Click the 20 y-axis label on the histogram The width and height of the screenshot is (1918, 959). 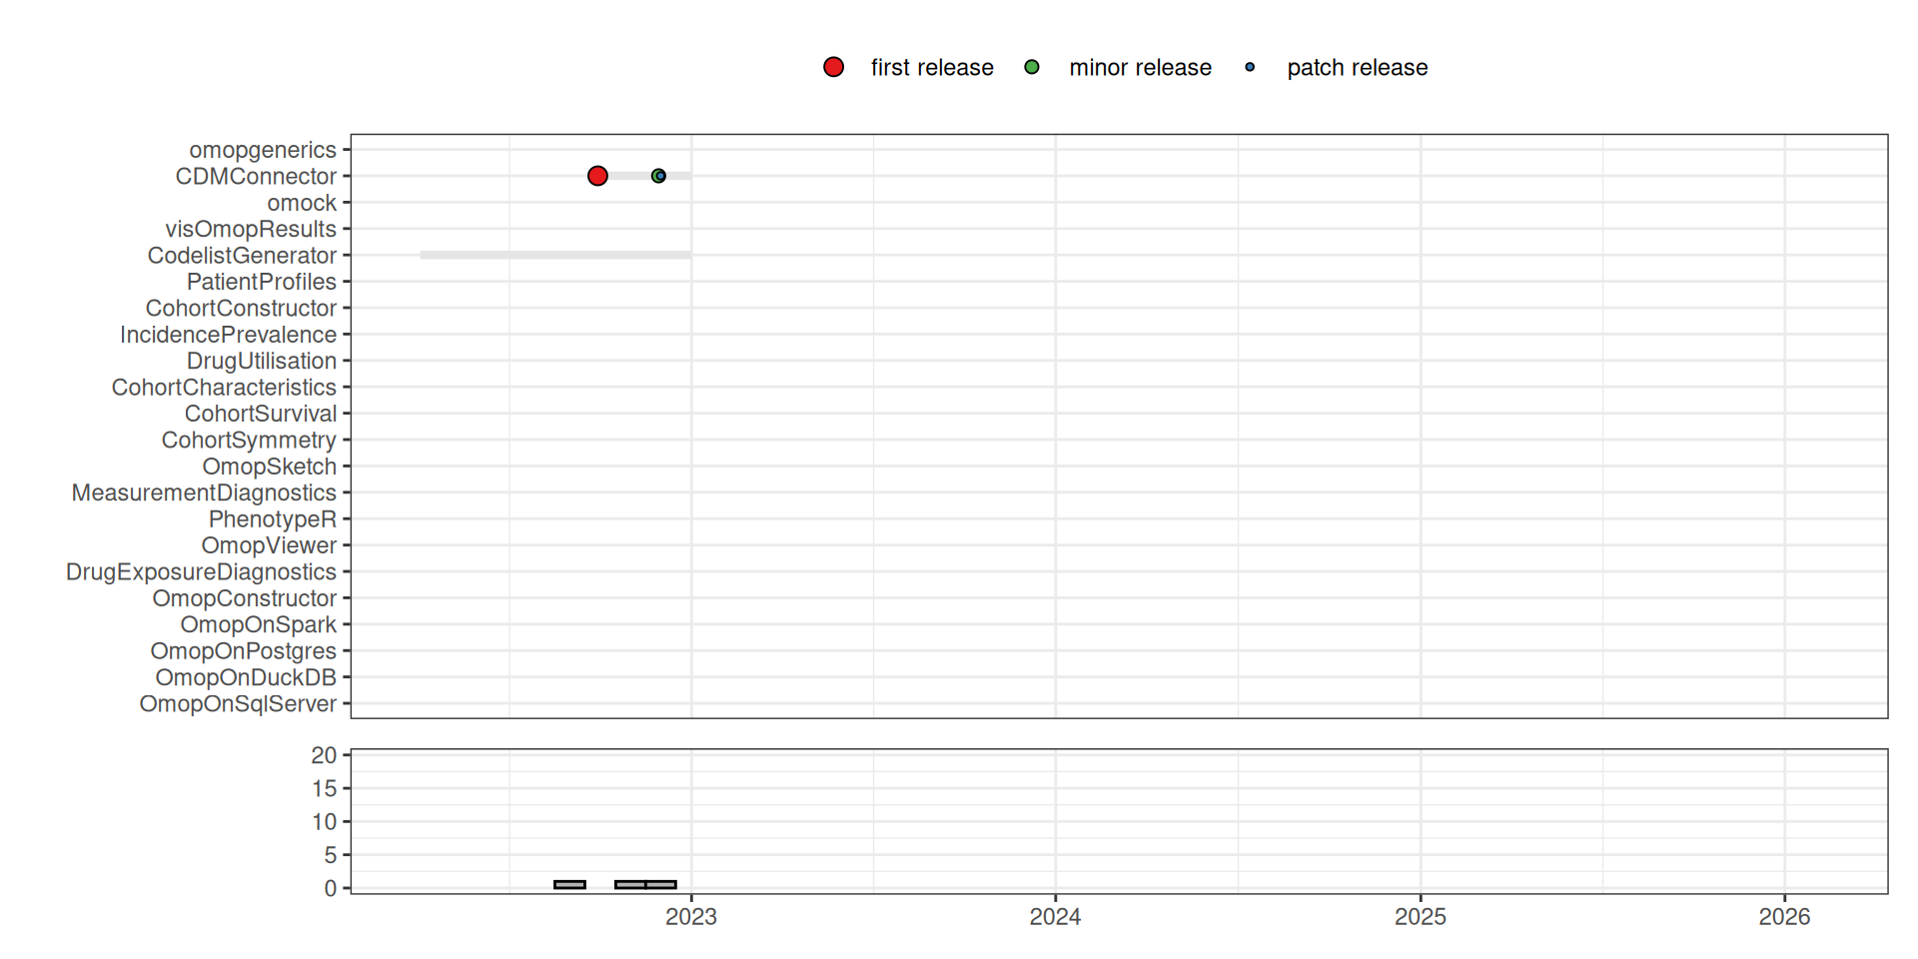[x=324, y=755]
